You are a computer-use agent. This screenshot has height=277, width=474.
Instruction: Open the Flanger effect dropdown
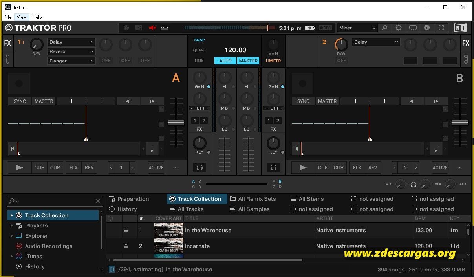[x=71, y=61]
